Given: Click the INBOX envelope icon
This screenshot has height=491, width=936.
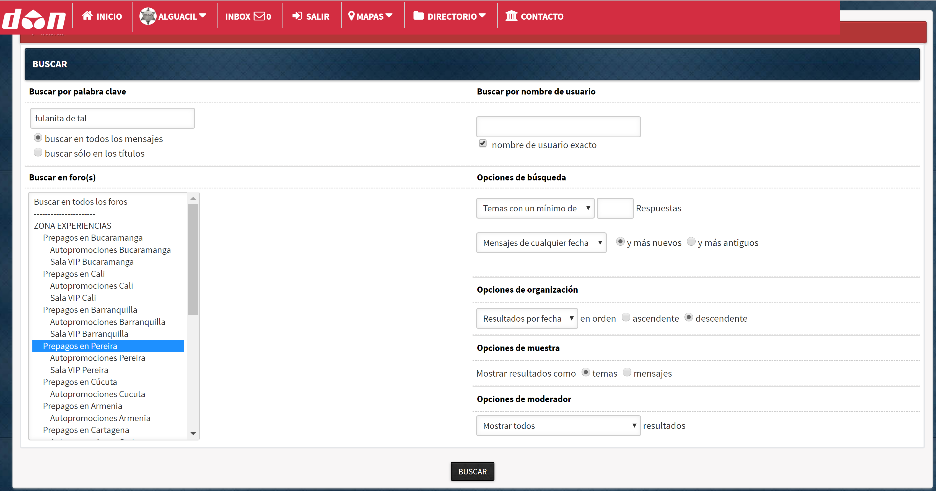Looking at the screenshot, I should 260,16.
